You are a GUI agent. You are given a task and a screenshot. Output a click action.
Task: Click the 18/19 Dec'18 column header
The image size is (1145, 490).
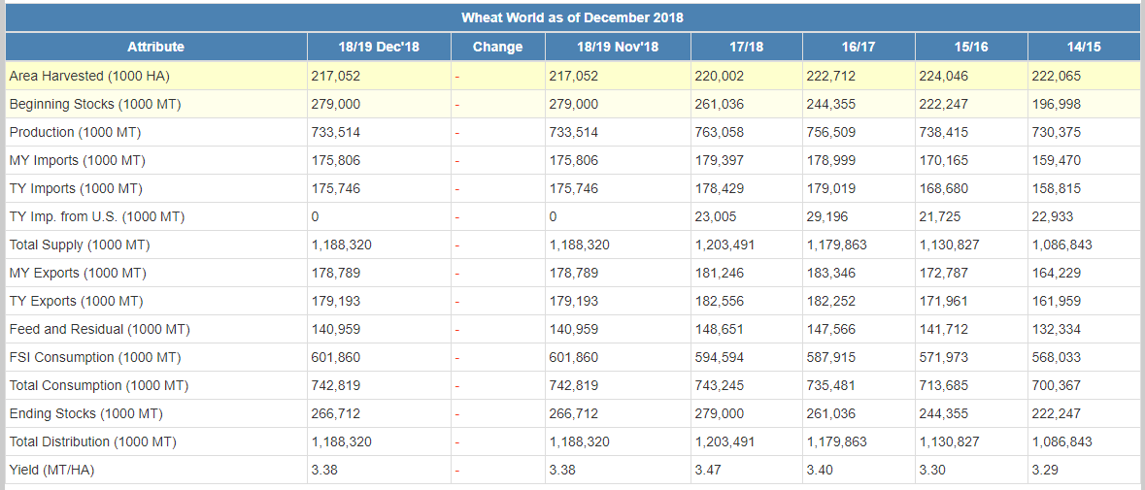pos(379,47)
